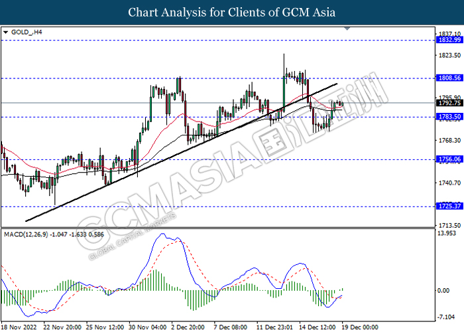Screen dimensions: 464x332
Task: Click the 30 Nov 04:00 time label
Action: click(148, 327)
